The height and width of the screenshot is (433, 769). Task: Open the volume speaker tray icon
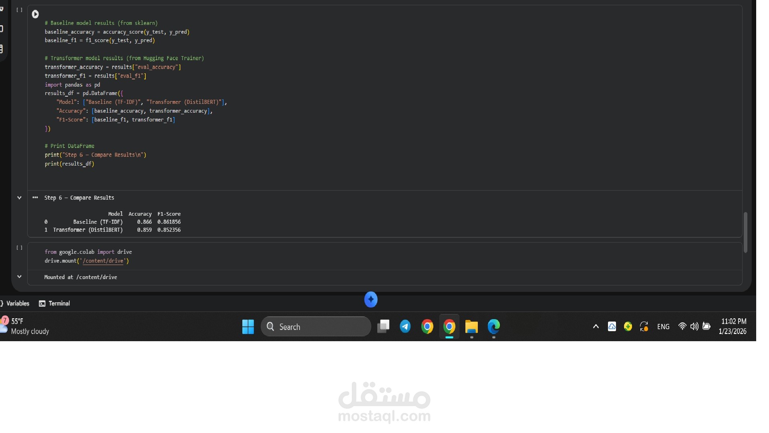pos(694,326)
